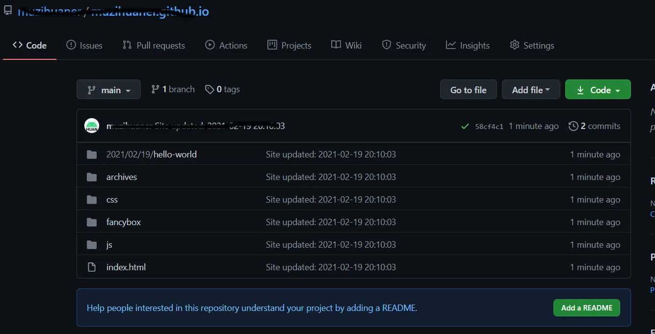The width and height of the screenshot is (655, 334).
Task: Open the 58cf4c1 commit hash link
Action: [x=489, y=127]
